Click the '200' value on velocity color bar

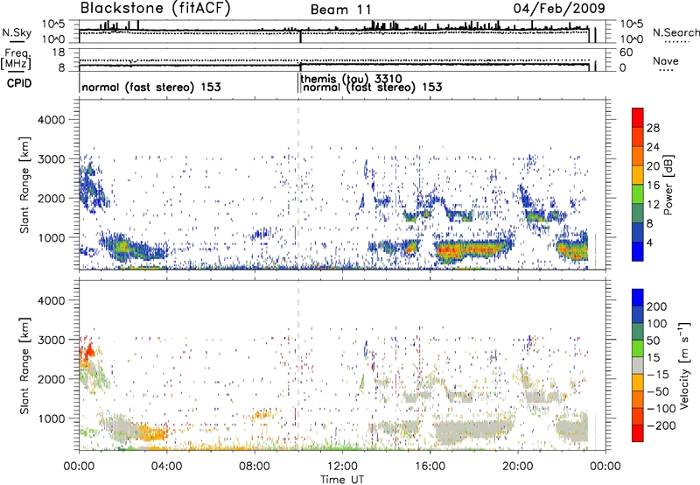[657, 306]
